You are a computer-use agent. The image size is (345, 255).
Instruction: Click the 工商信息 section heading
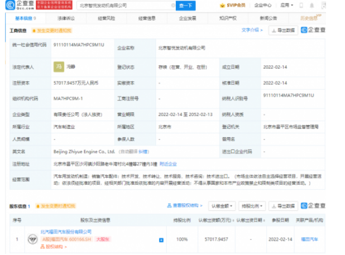point(18,31)
